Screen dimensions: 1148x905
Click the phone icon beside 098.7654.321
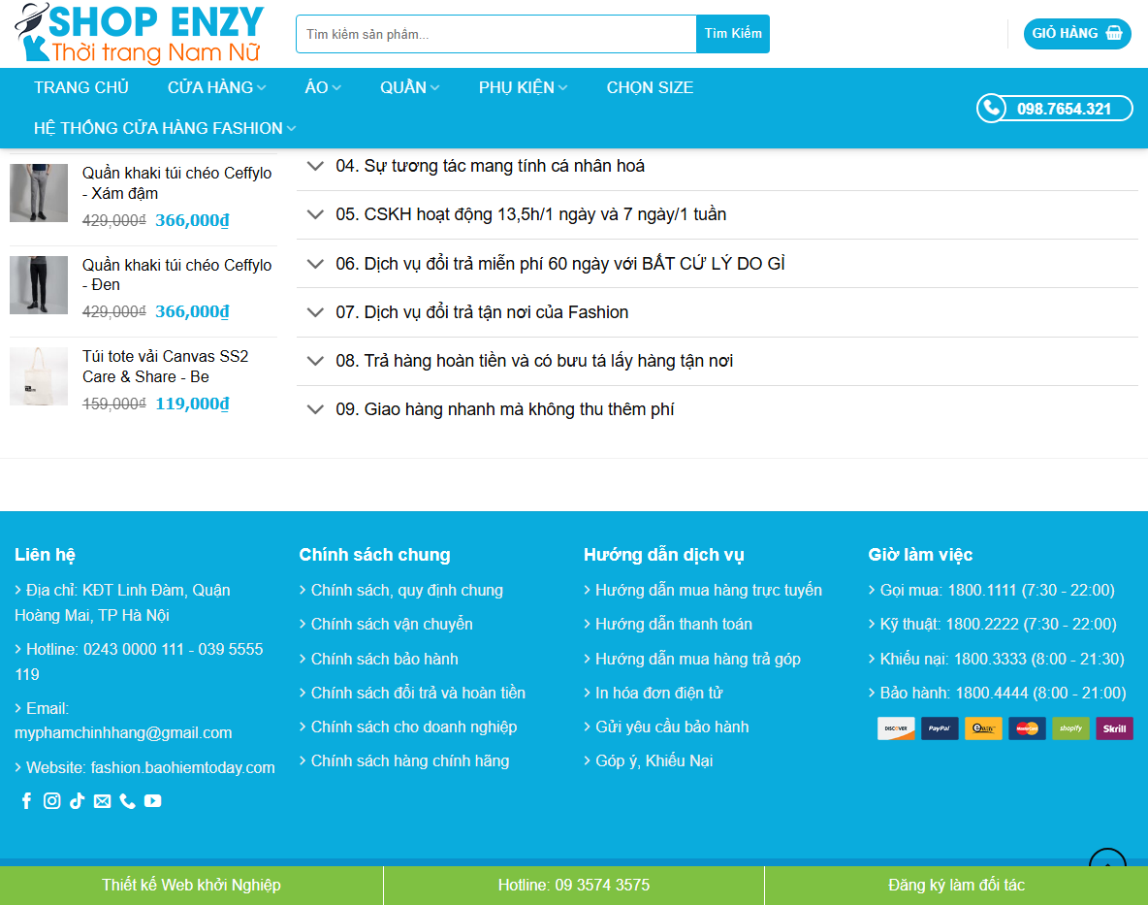tap(991, 108)
